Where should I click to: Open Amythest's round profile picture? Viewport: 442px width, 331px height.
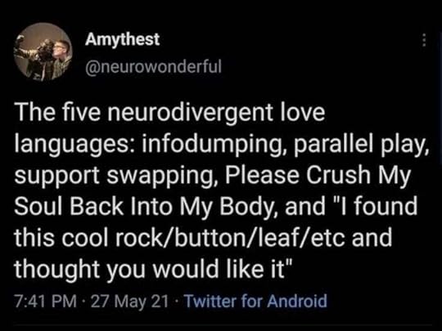coord(43,52)
